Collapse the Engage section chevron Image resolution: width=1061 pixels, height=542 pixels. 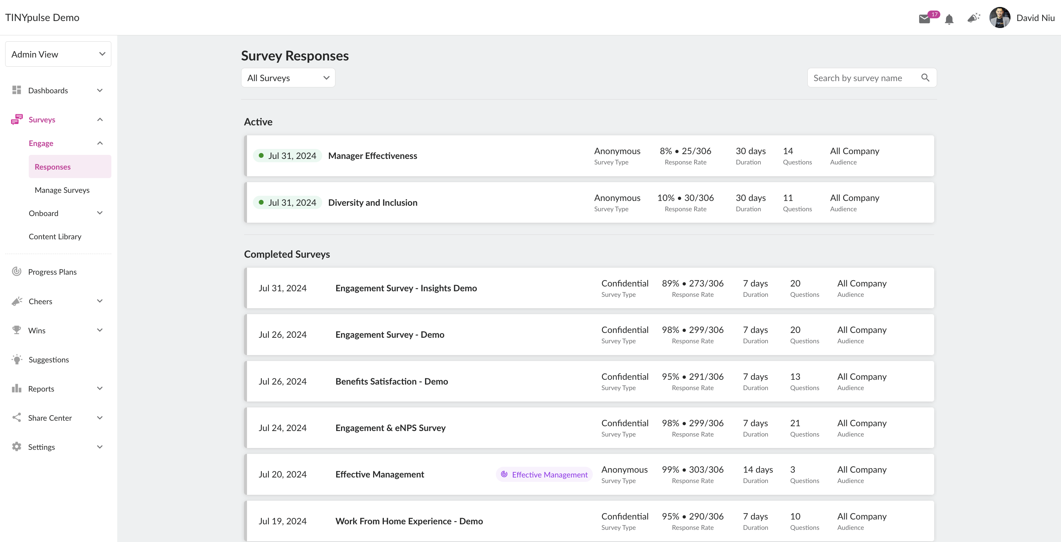point(100,143)
